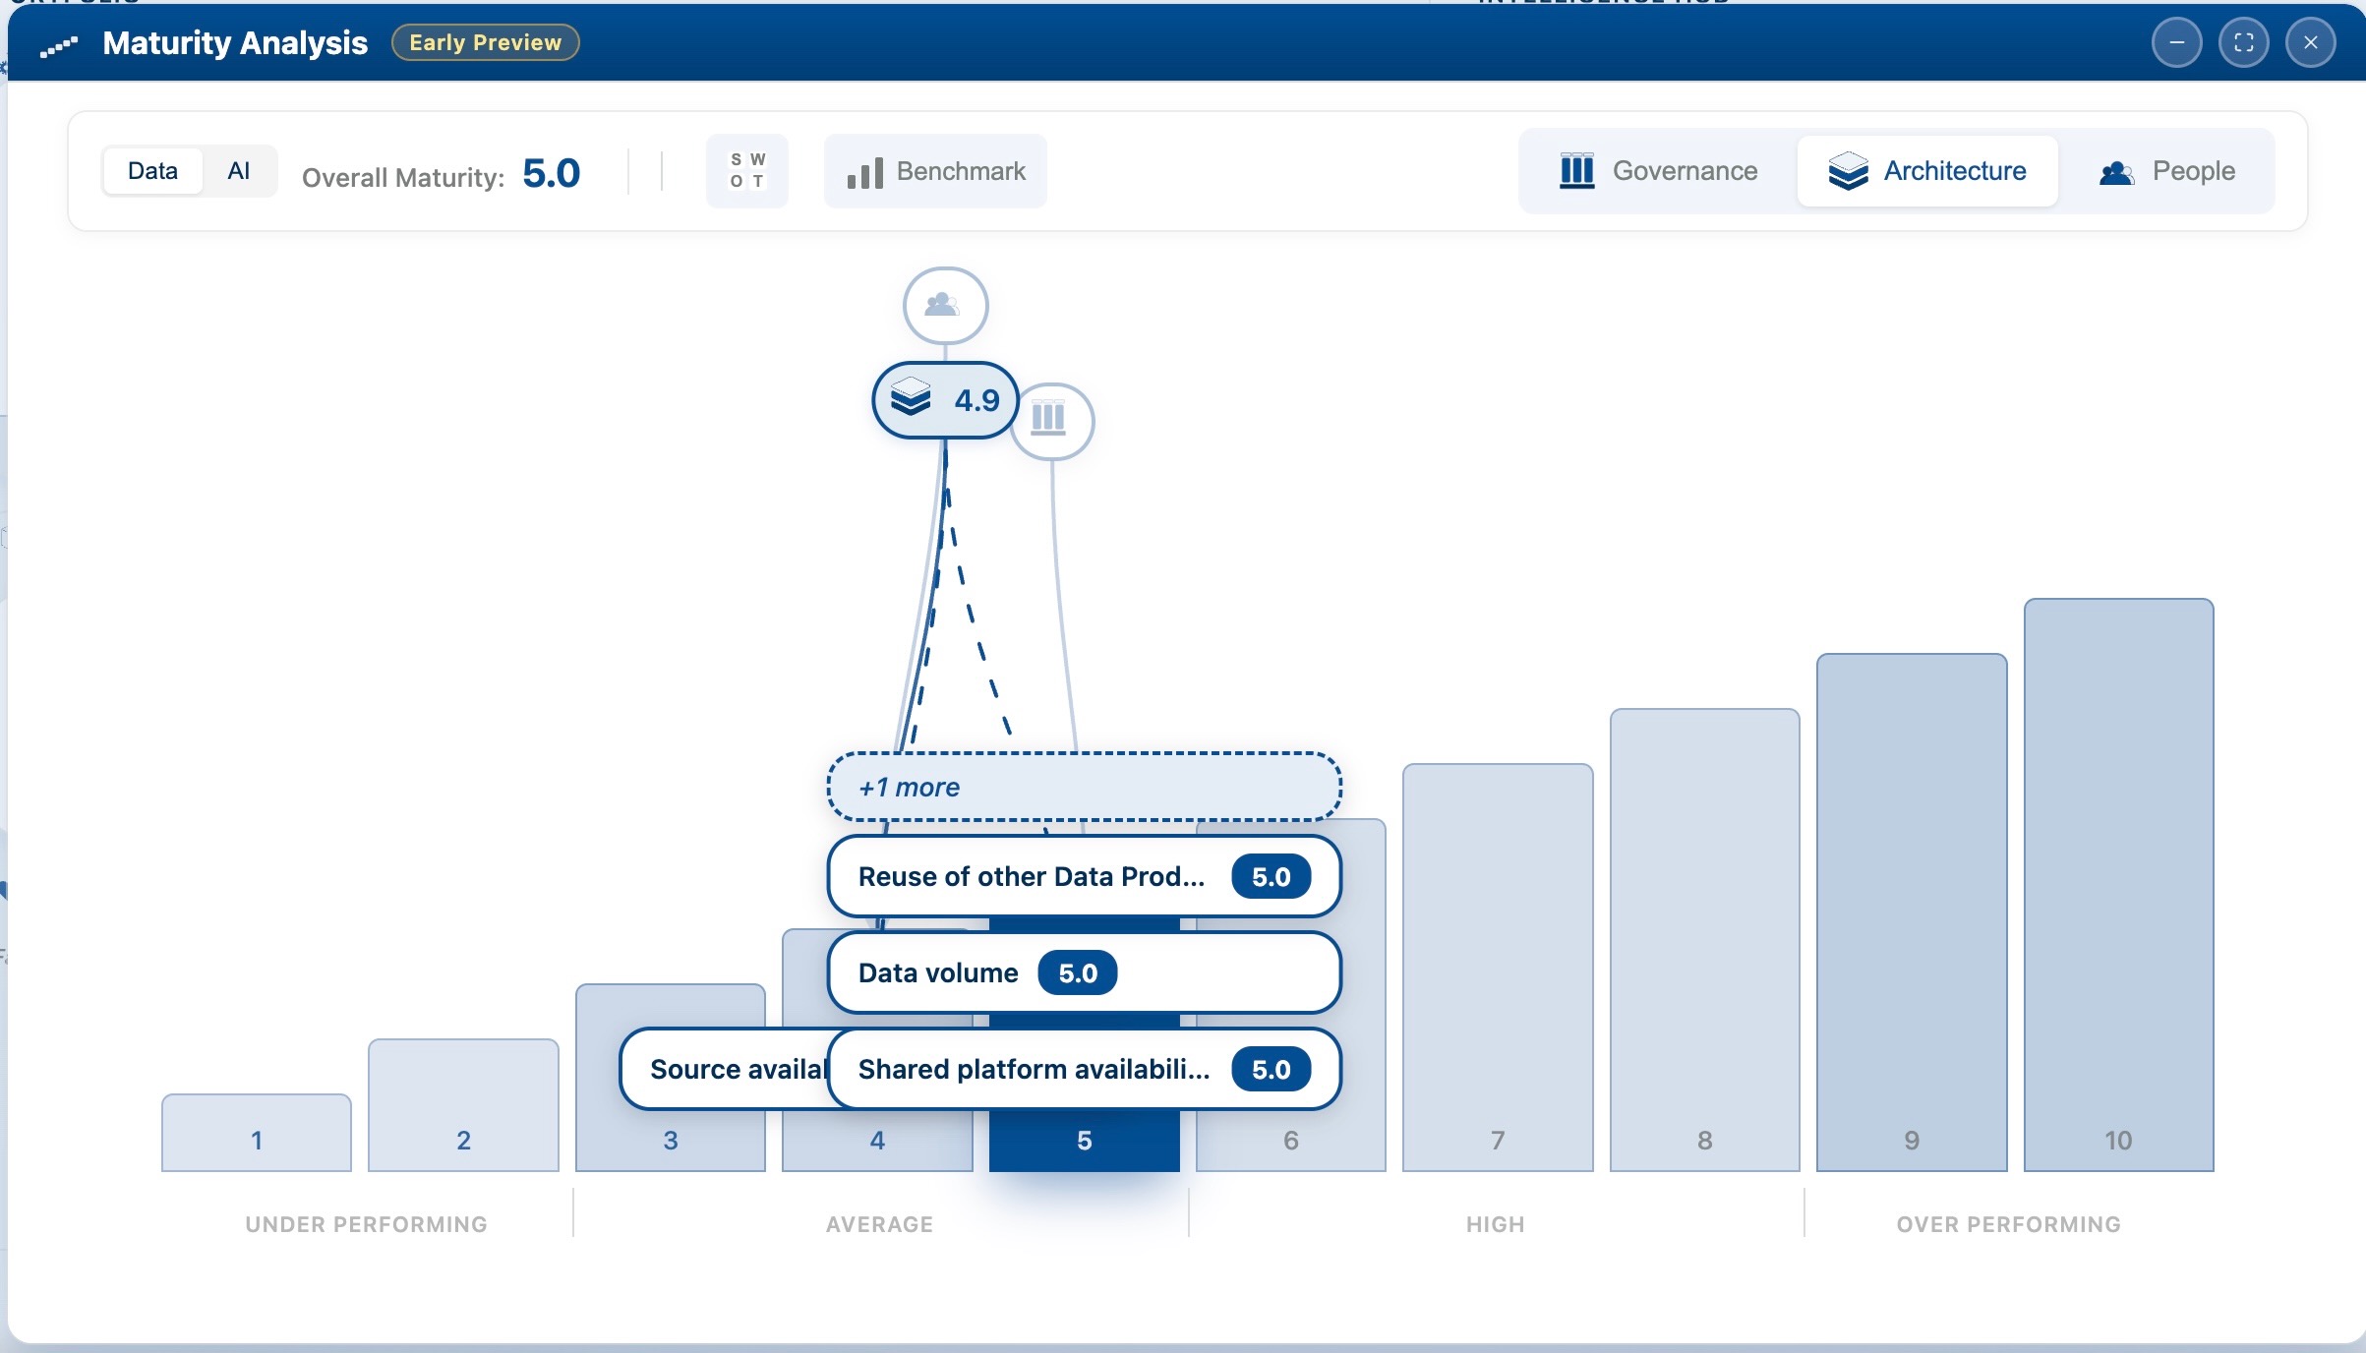
Task: Select the Governance tab
Action: point(1659,171)
